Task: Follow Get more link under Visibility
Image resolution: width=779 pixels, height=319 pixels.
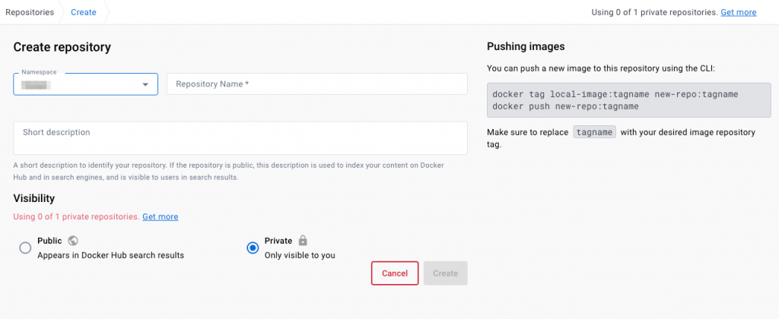Action: (160, 216)
